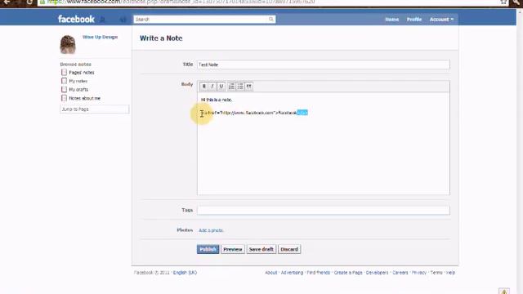Click the Jump to Page field
523x294 pixels.
pyautogui.click(x=95, y=109)
